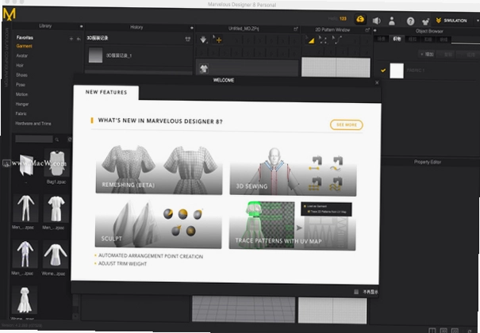Select Avatar in the Library list
The image size is (480, 333).
coord(21,55)
